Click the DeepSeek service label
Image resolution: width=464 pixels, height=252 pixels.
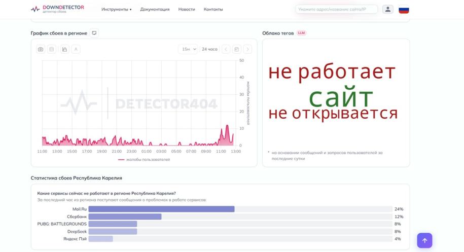[77, 232]
